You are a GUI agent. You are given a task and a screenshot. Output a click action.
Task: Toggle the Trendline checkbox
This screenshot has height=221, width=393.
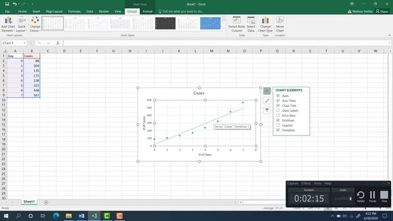coord(278,130)
